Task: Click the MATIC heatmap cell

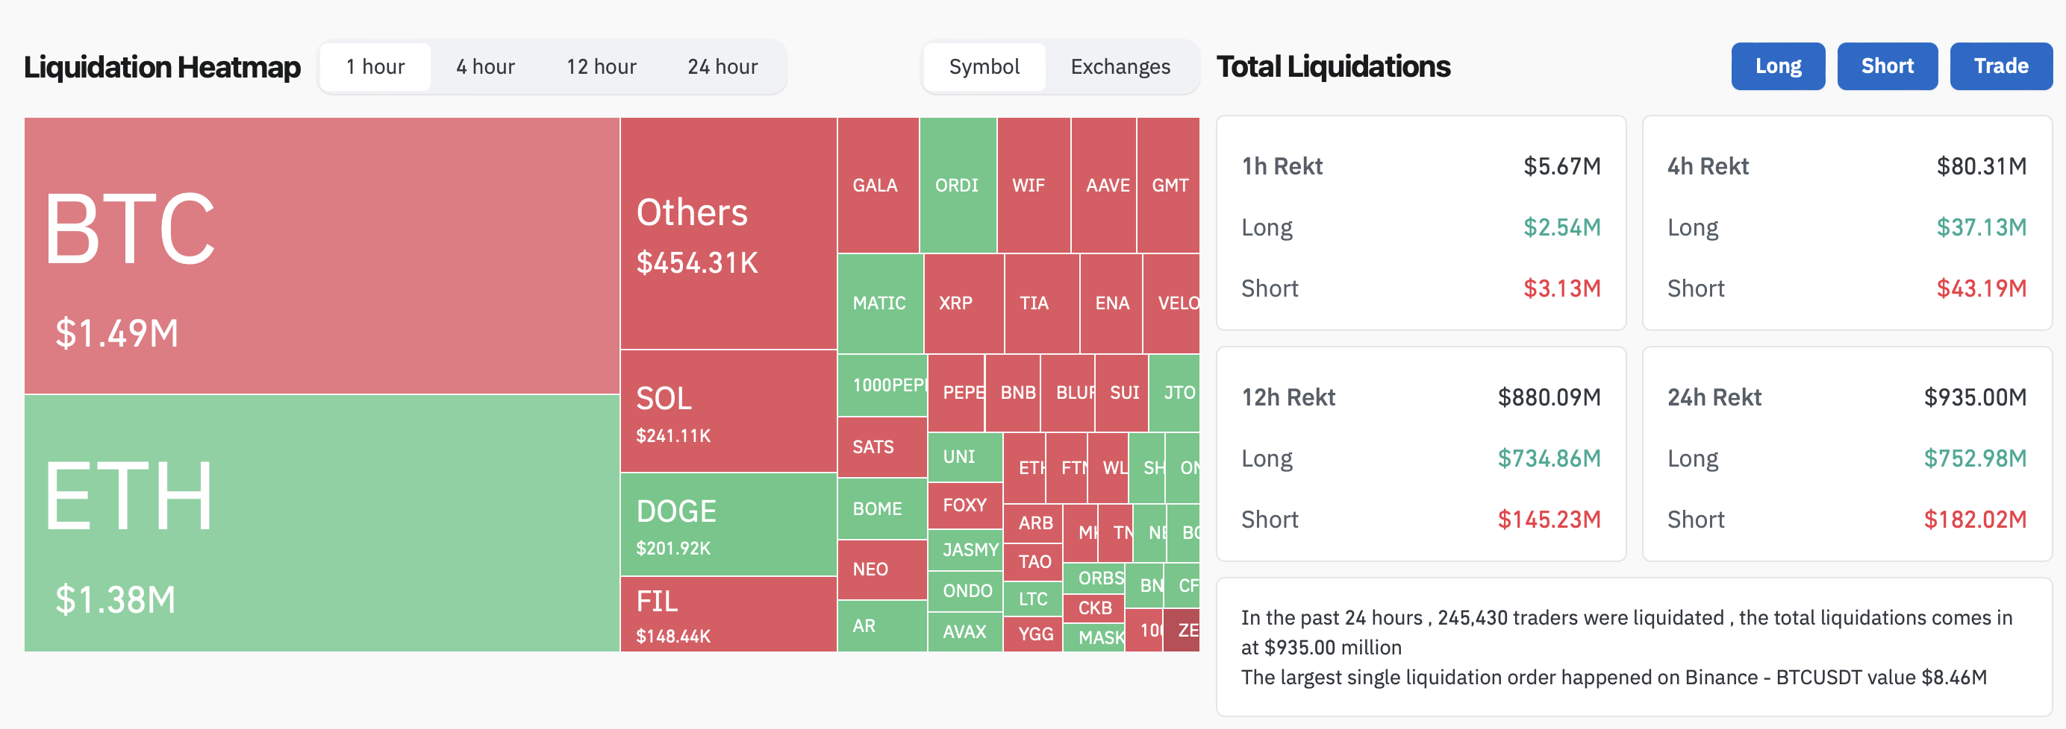Action: [x=880, y=303]
